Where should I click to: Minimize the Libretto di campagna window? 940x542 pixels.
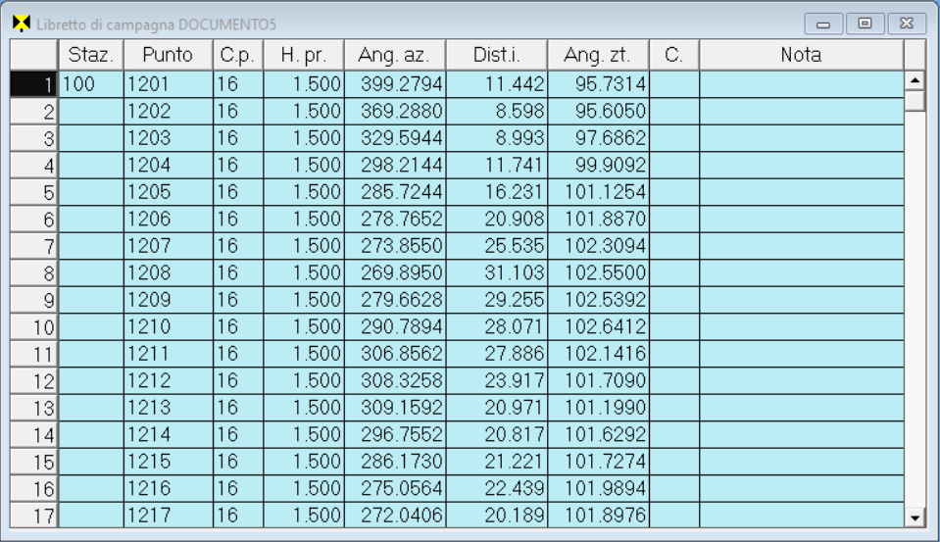(822, 23)
